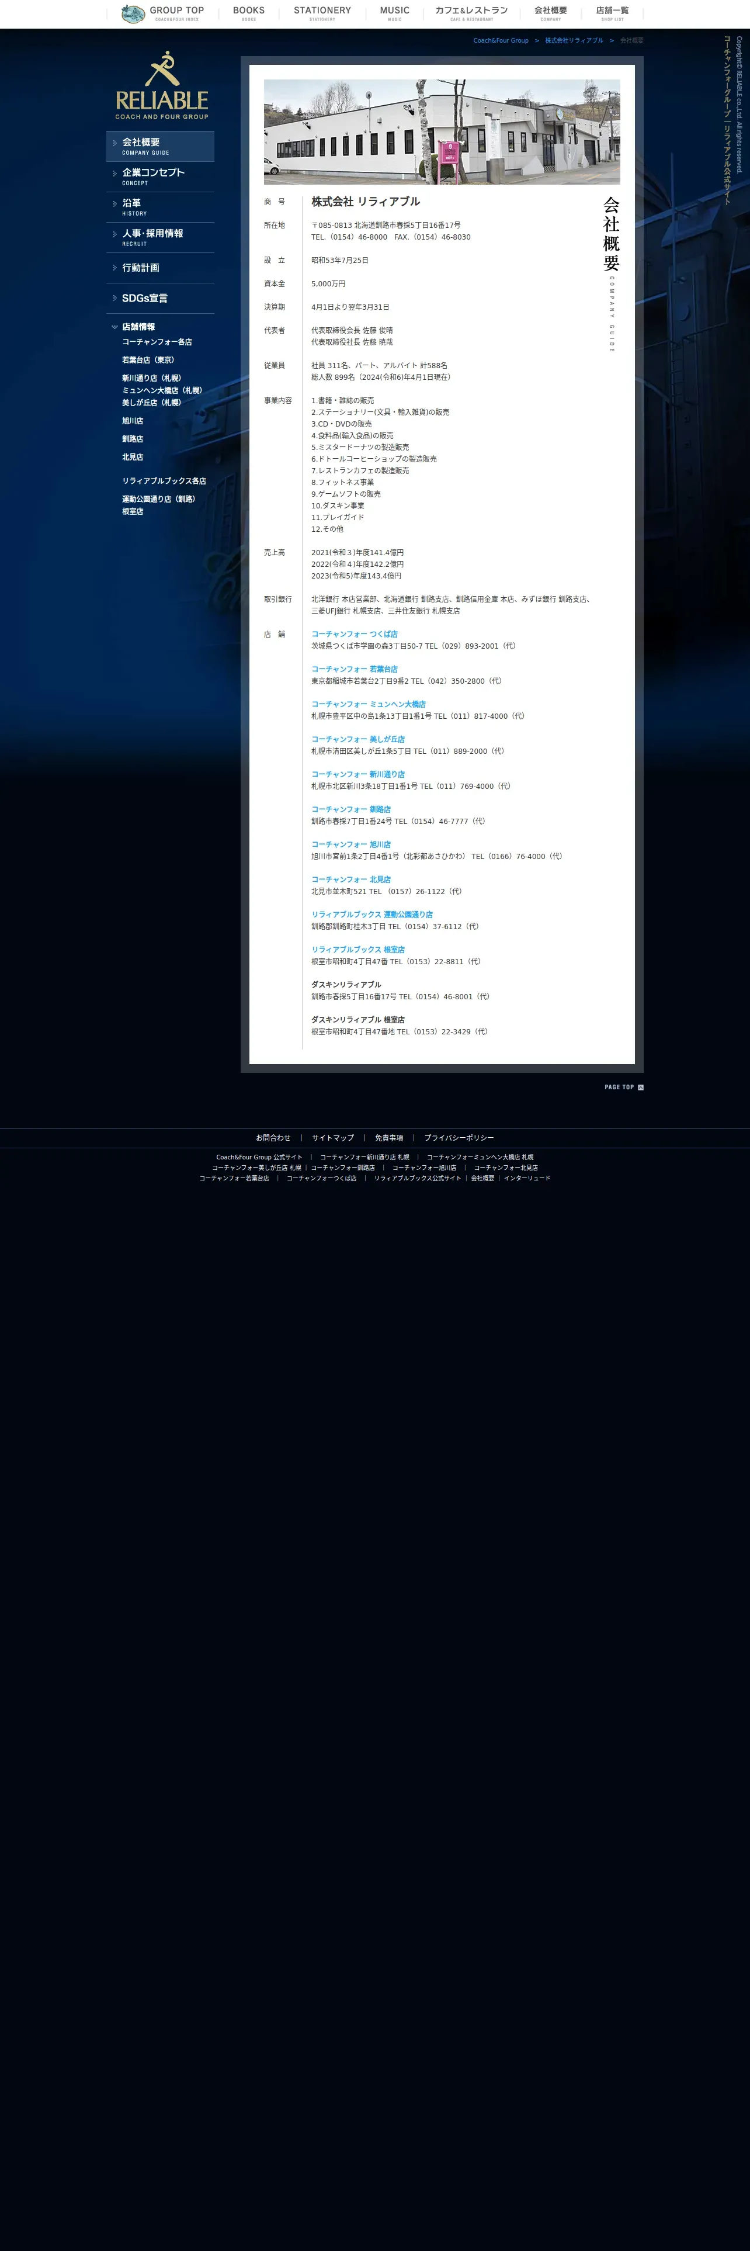
Task: Open コーチャンフォー つくば店 store link
Action: coord(355,635)
